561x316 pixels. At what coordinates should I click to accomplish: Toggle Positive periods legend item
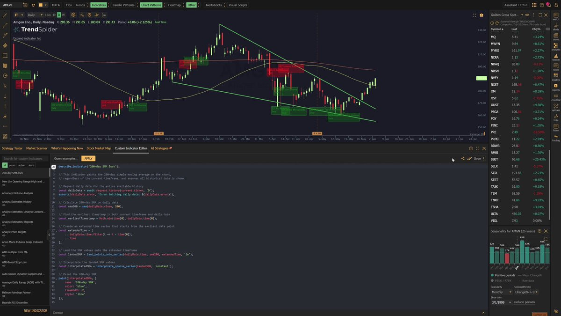(x=503, y=275)
